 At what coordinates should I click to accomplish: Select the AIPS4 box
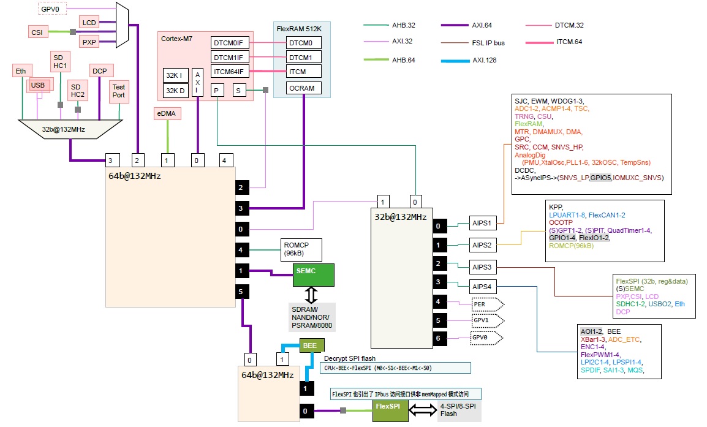tap(482, 286)
